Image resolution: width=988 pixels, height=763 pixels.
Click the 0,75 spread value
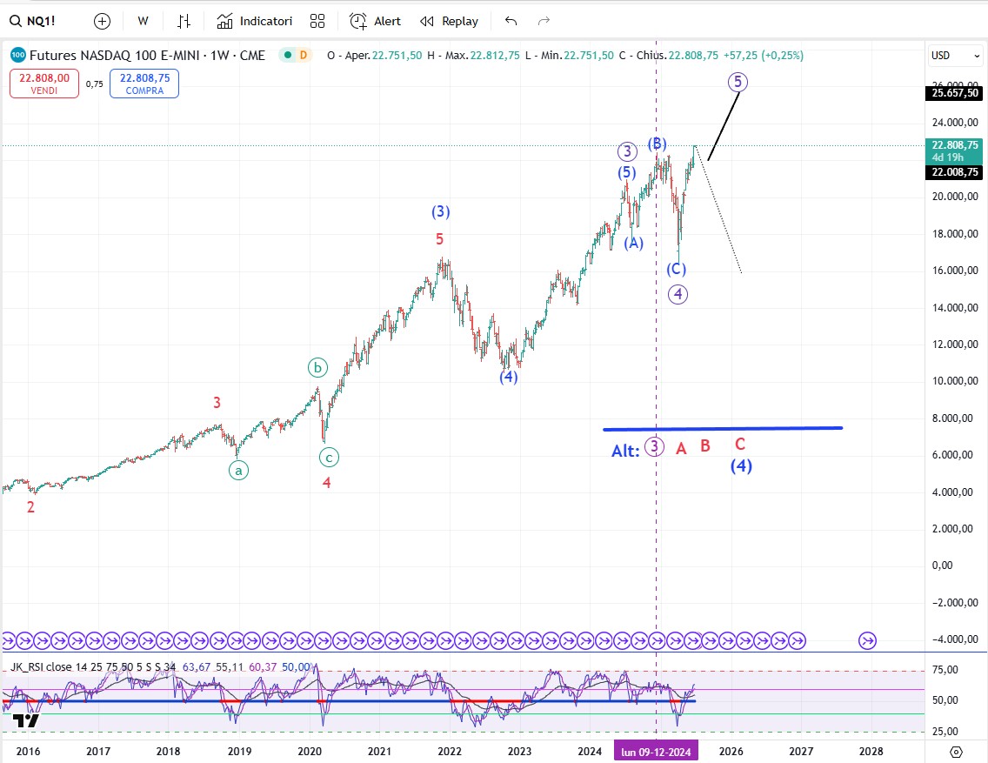95,84
